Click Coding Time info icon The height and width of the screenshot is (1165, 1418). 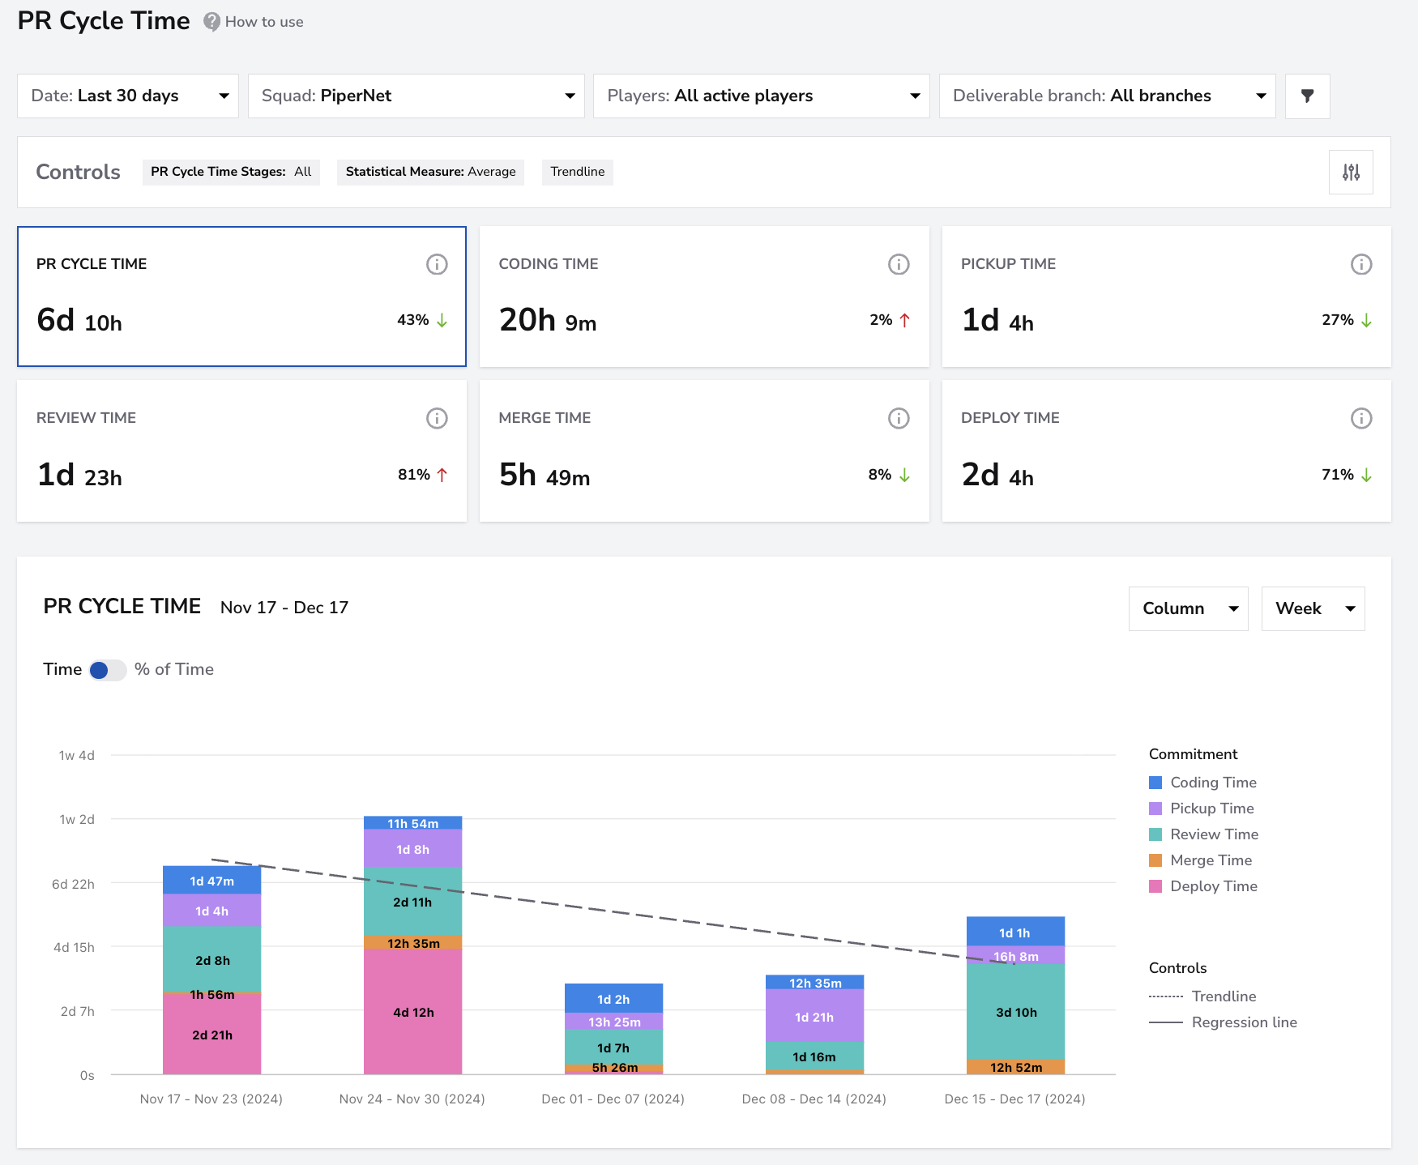point(899,264)
